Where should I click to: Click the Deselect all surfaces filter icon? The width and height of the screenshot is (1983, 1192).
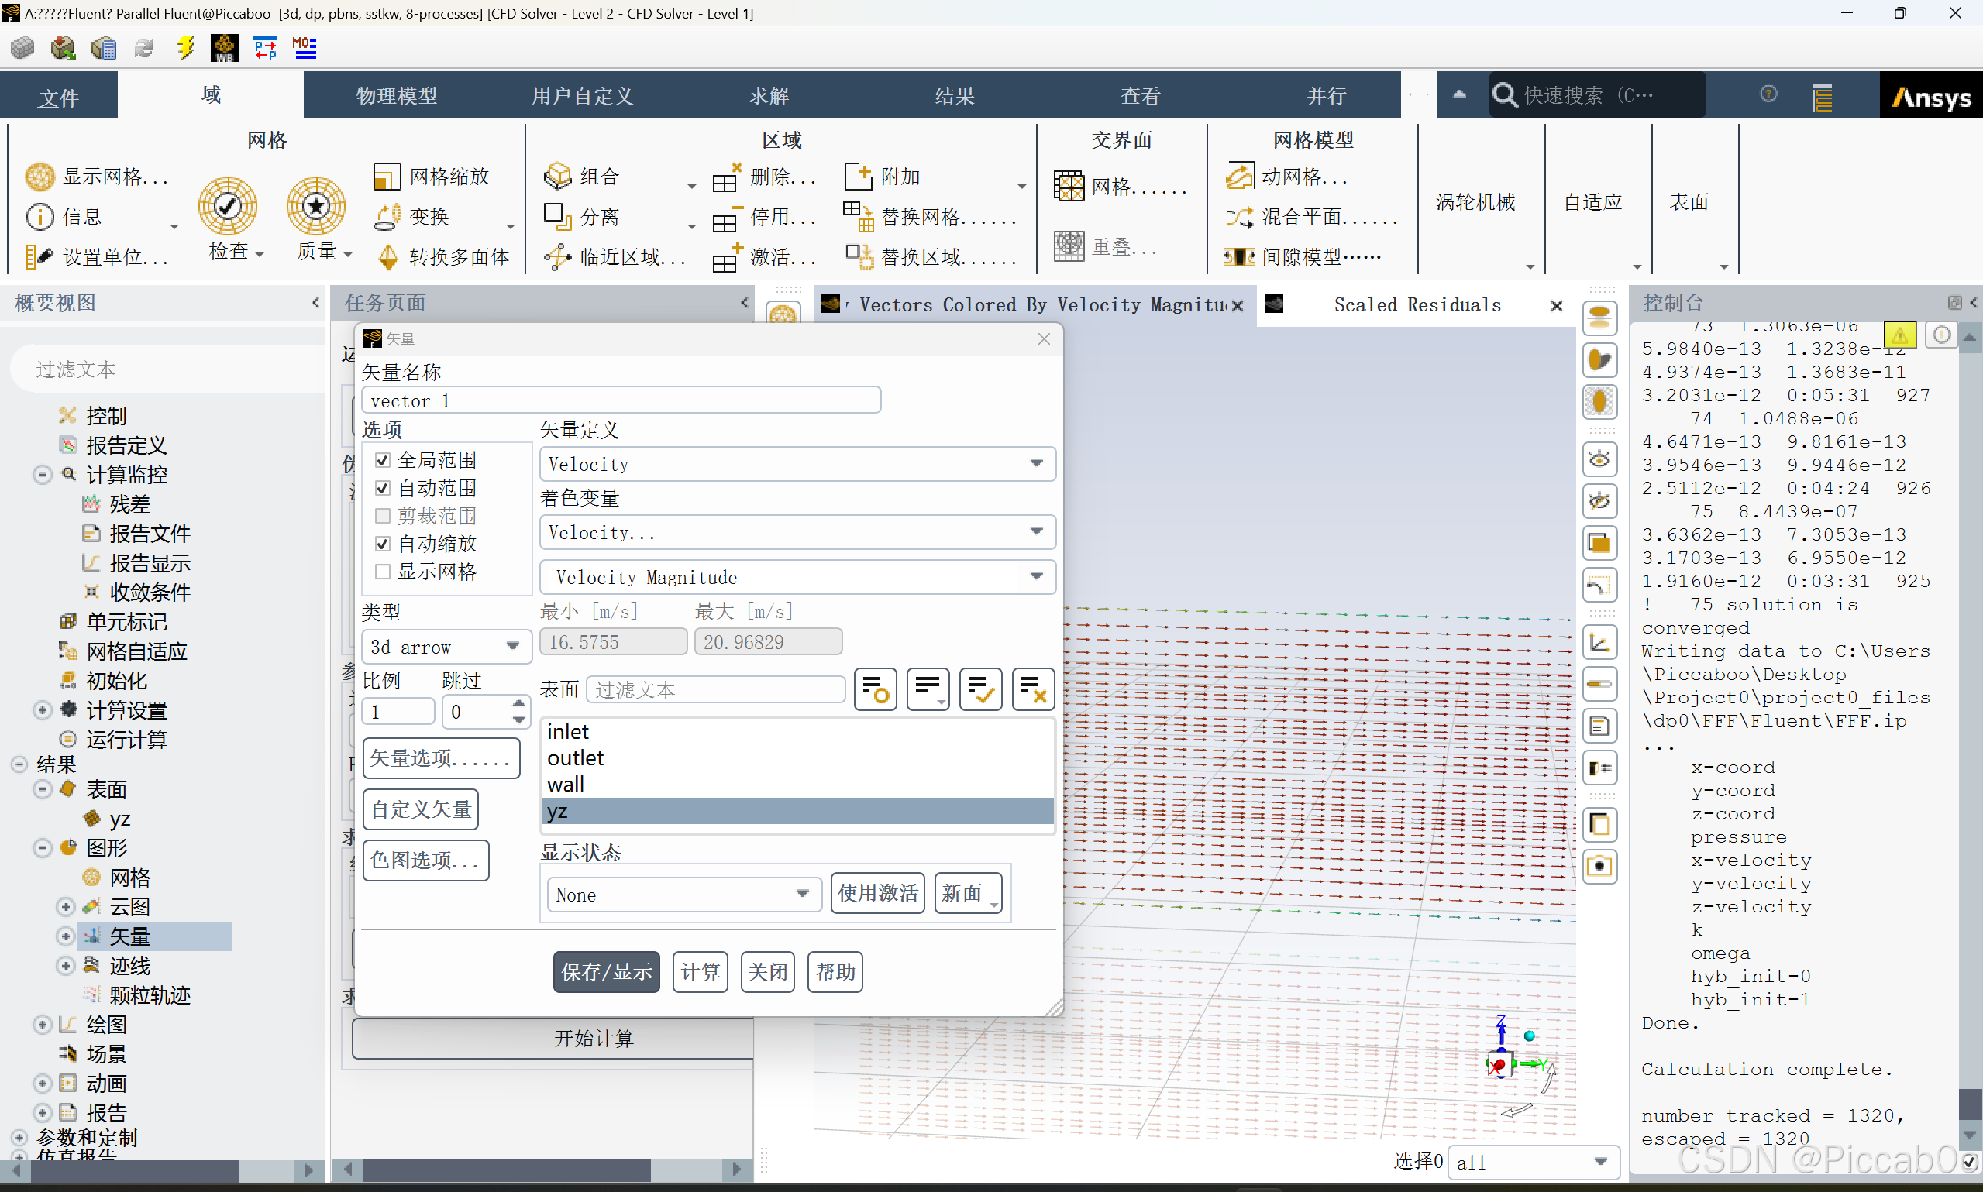pyautogui.click(x=1032, y=689)
